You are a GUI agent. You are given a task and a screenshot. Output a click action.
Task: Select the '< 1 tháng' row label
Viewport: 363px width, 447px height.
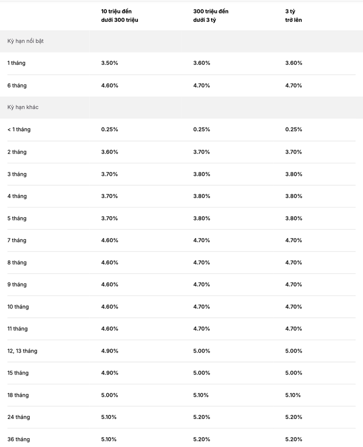tap(19, 130)
